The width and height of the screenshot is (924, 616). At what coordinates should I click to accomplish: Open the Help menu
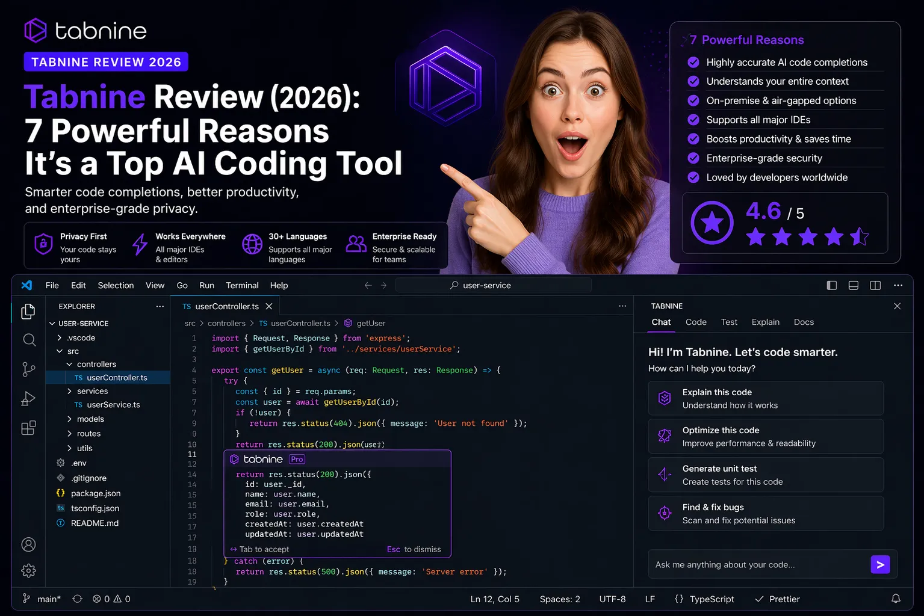[x=279, y=285]
